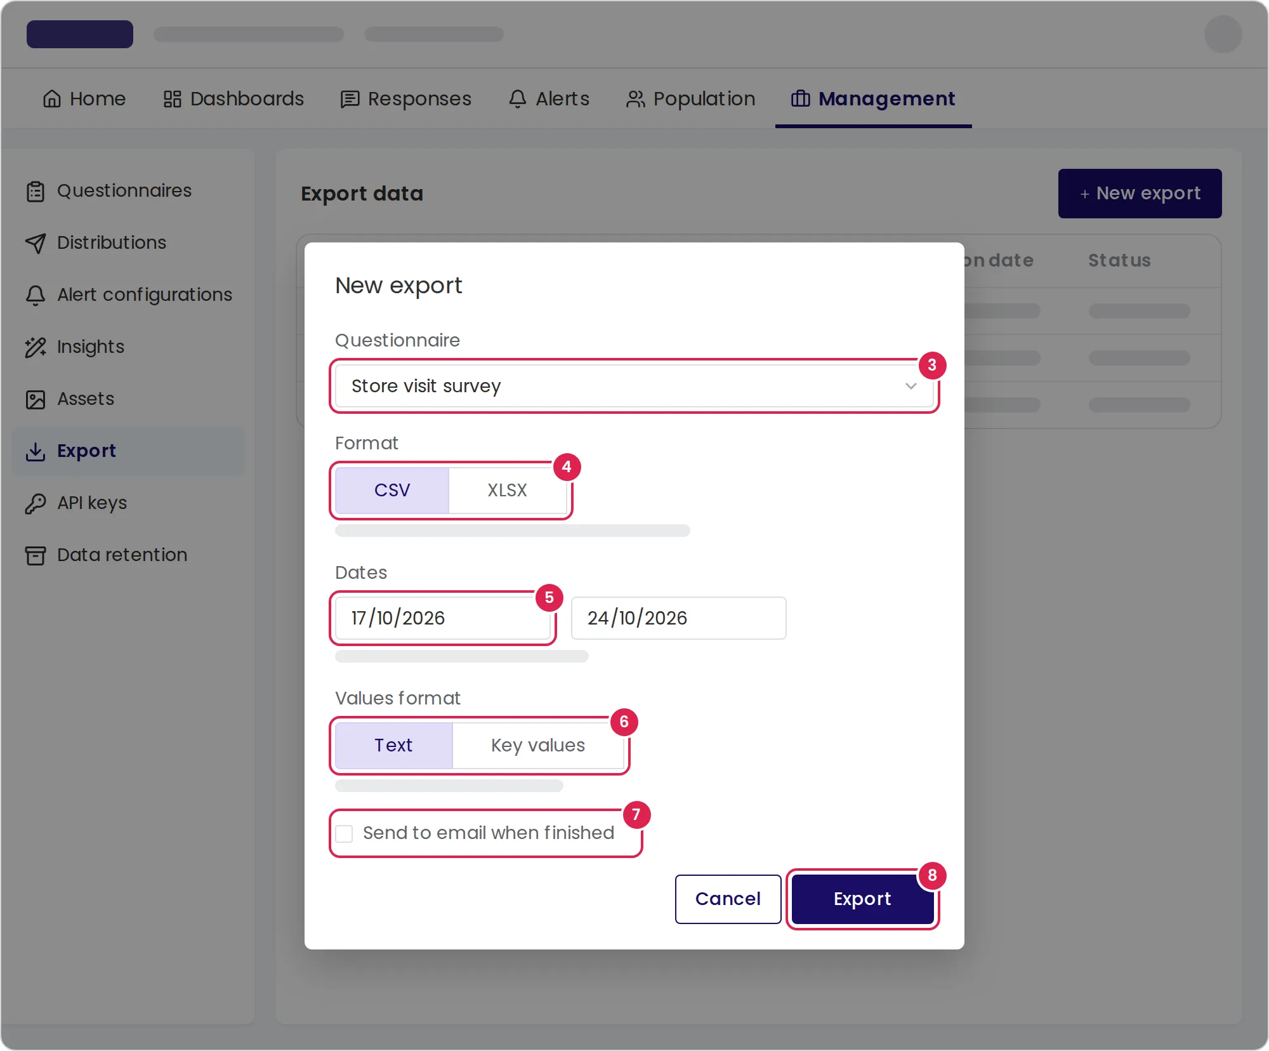This screenshot has width=1269, height=1051.
Task: Click the Population people icon
Action: point(635,99)
